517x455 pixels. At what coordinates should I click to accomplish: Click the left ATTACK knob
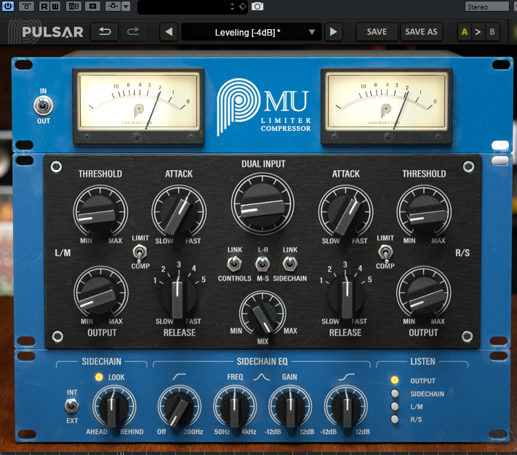(179, 212)
